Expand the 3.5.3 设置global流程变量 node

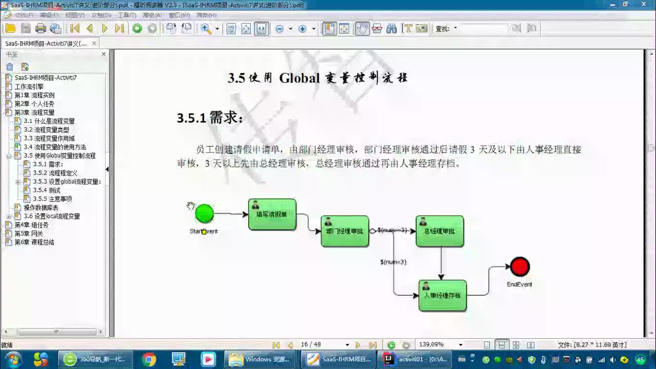tap(18, 181)
